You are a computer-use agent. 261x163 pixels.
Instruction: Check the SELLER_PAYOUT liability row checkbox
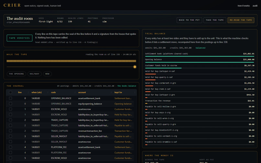(10, 136)
